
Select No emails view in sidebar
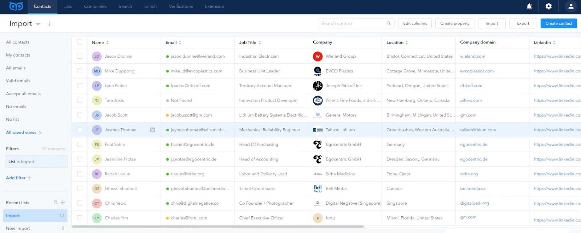[x=16, y=107]
